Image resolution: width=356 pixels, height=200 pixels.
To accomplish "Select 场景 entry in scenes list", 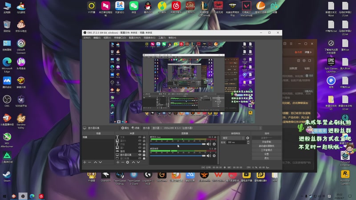I will (98, 137).
